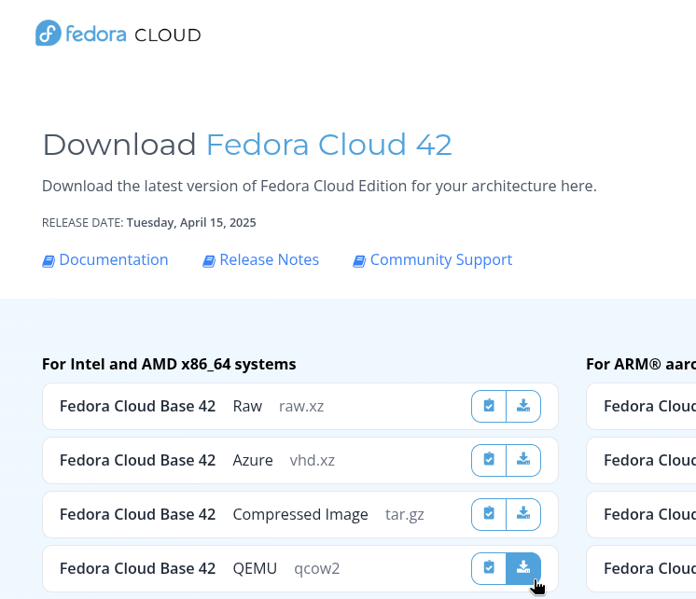The image size is (696, 599).
Task: Click the 'Azure' type label
Action: click(x=253, y=461)
